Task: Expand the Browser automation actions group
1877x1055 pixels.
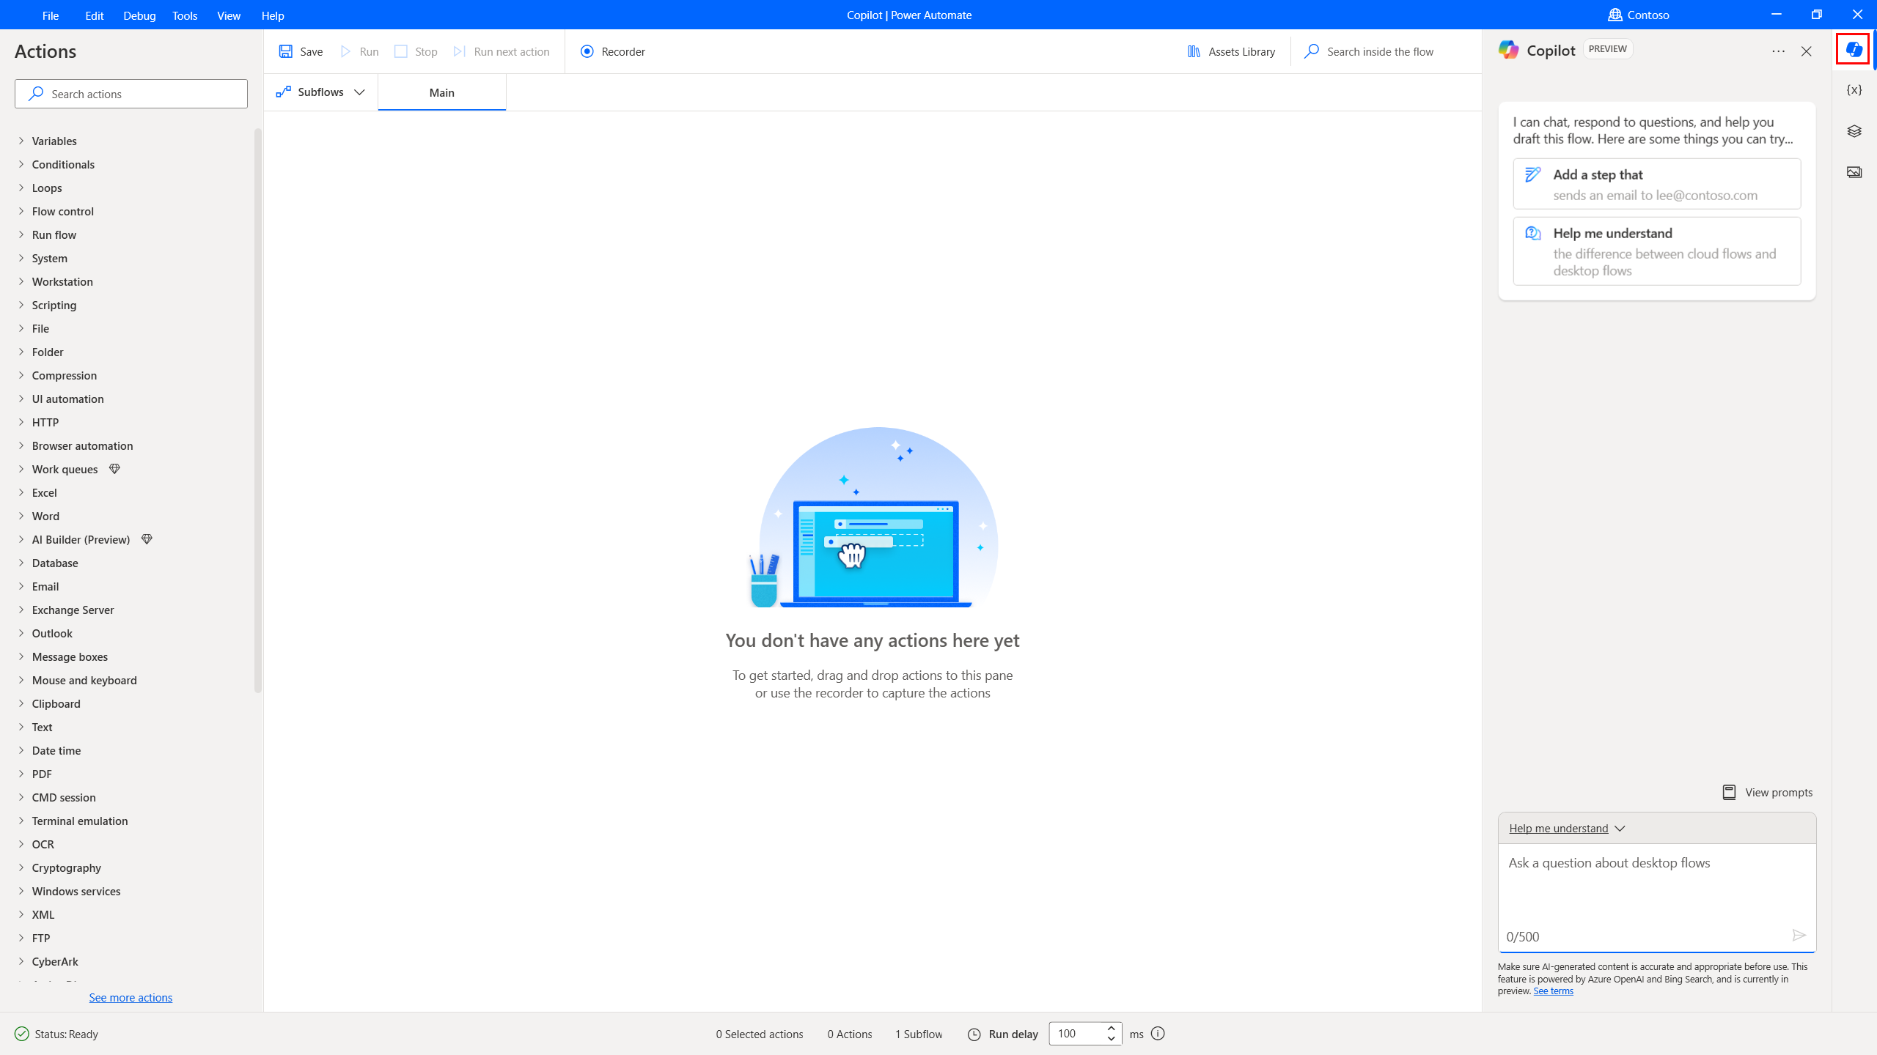Action: click(x=83, y=445)
